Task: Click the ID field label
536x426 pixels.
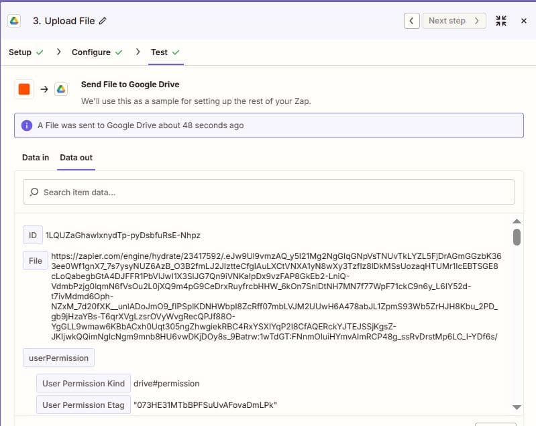Action: [33, 235]
